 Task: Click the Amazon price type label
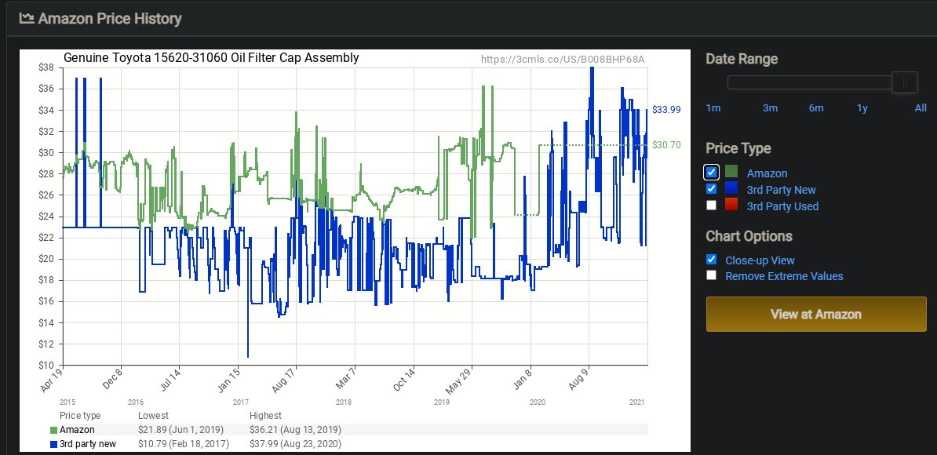(x=767, y=173)
